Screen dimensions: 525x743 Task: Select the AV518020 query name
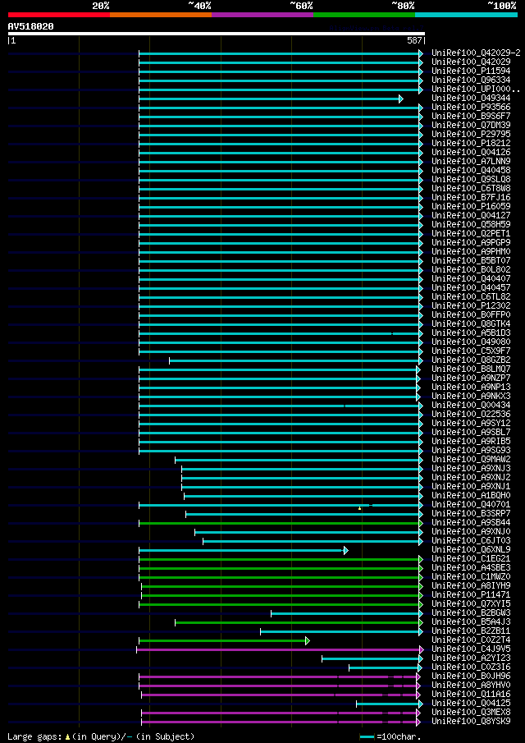coord(31,26)
